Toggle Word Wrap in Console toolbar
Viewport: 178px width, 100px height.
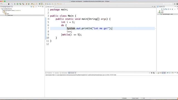coord(161,73)
